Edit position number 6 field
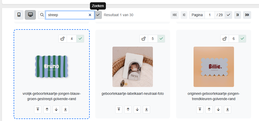The image size is (259, 121). 233,39
